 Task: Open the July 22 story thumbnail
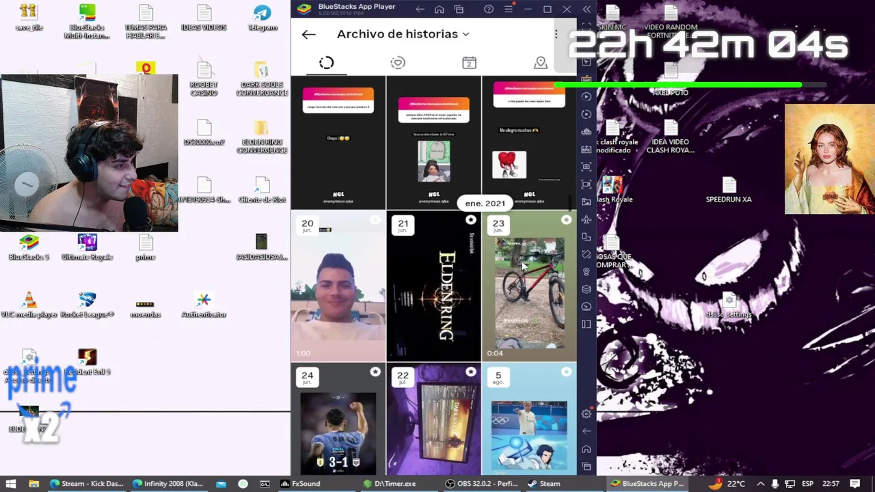(433, 419)
